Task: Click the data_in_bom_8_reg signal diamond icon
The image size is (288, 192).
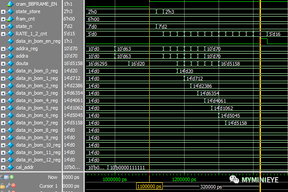Action: point(10,130)
